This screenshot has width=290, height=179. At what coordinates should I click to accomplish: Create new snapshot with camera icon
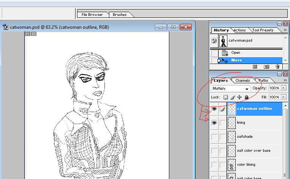[266, 67]
